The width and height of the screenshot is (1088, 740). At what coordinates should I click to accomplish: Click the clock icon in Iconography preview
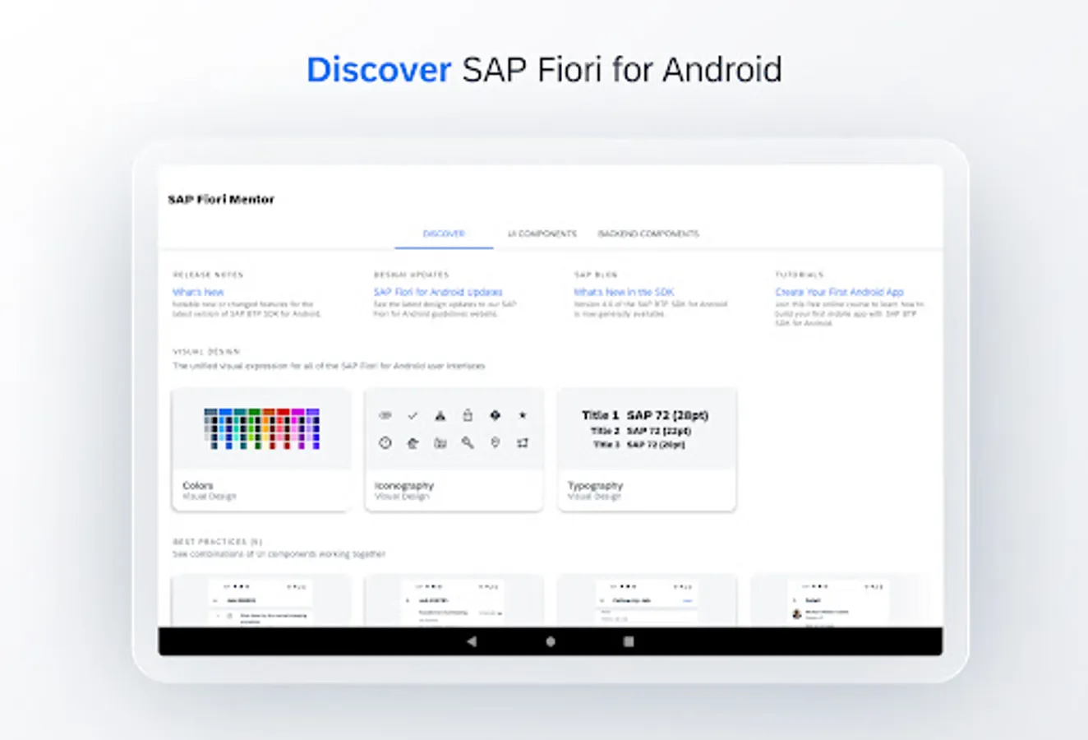385,443
